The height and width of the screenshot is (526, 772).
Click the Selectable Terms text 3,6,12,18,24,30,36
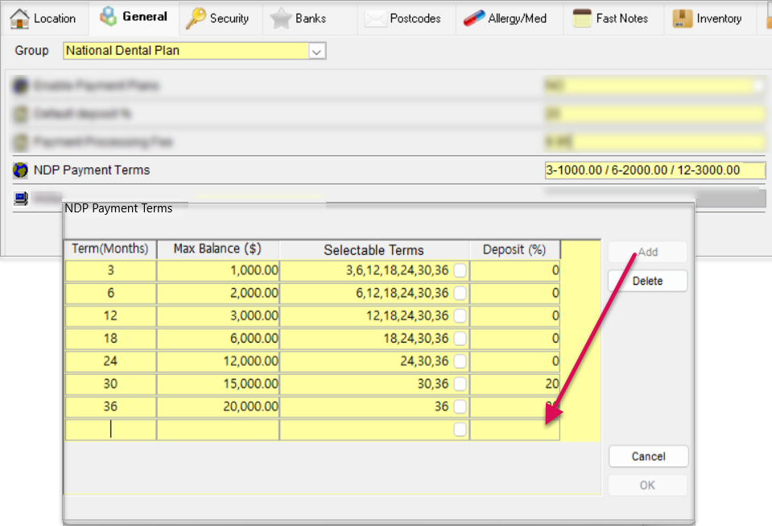398,270
